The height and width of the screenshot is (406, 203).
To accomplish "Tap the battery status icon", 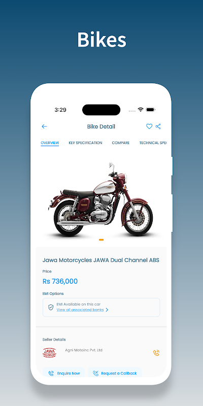I will coord(150,110).
